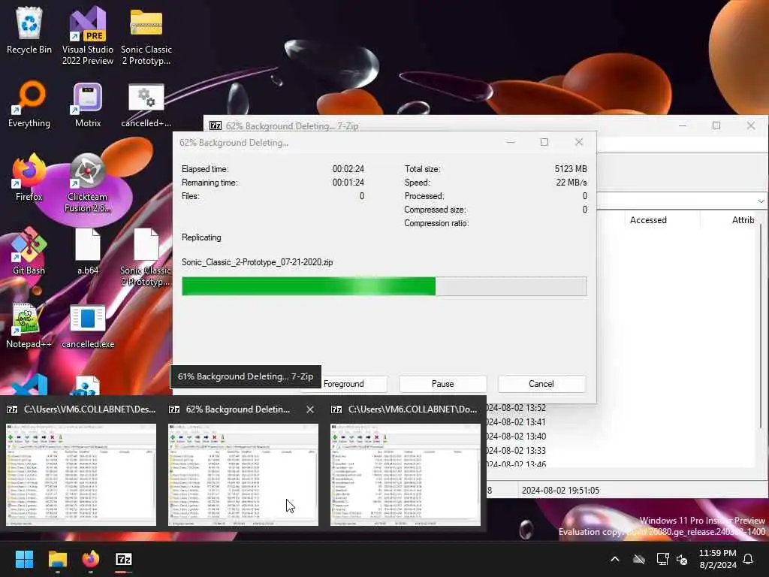Open File Explorer from the taskbar

coord(57,559)
